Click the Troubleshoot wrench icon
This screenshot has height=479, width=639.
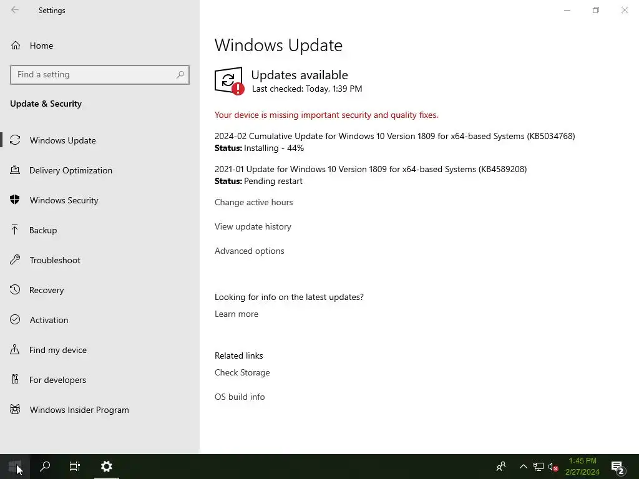pyautogui.click(x=15, y=259)
